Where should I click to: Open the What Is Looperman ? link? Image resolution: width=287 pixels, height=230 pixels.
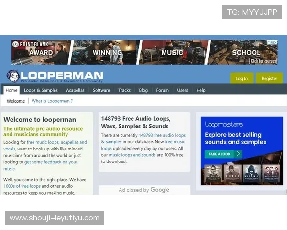click(x=52, y=101)
